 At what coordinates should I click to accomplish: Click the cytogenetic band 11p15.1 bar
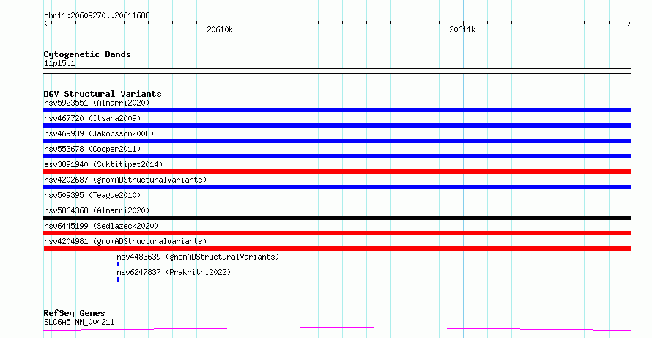point(337,71)
